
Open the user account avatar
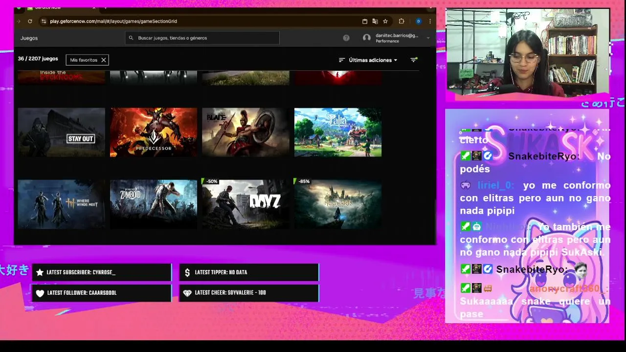click(367, 38)
